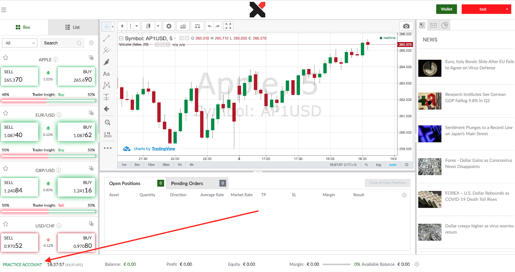515x272 pixels.
Task: Open APPLE in new chart window icon
Action: point(91,57)
